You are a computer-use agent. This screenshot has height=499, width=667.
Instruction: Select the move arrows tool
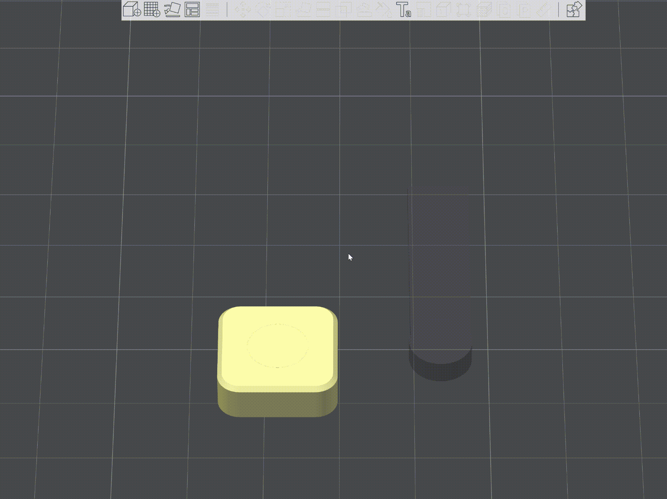click(x=243, y=9)
